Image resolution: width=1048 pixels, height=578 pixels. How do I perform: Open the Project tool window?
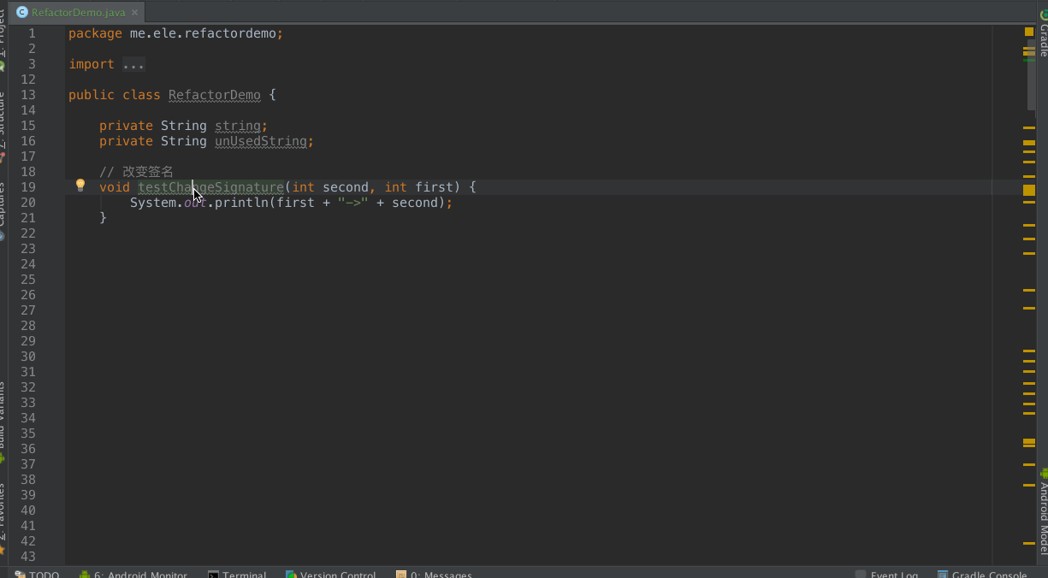(x=3, y=30)
